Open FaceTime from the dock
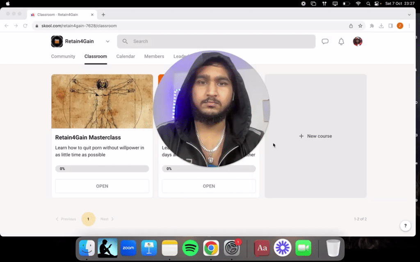 coord(303,248)
